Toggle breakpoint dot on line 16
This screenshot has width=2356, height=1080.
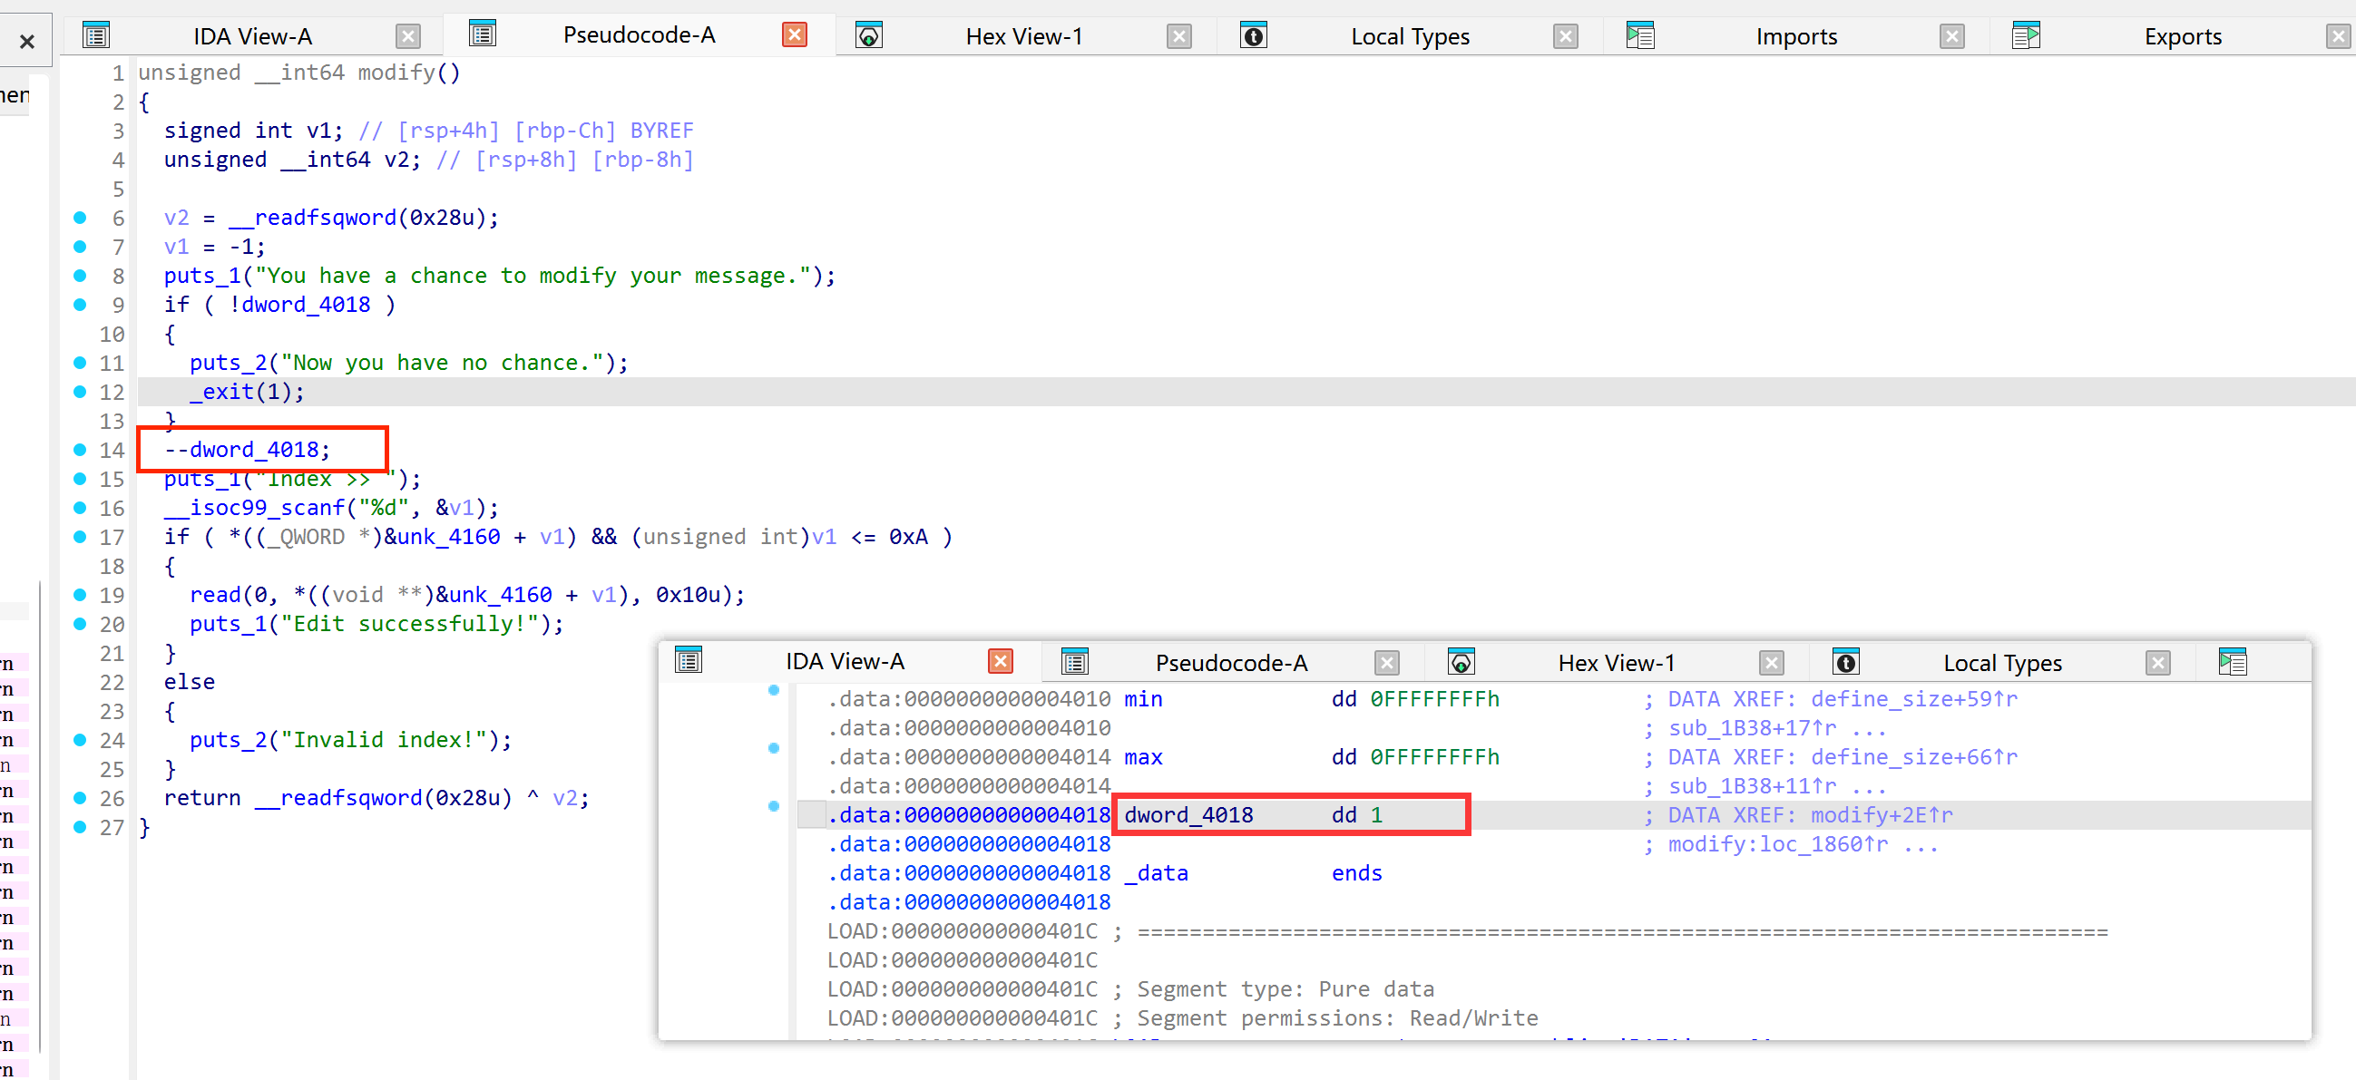pyautogui.click(x=80, y=508)
